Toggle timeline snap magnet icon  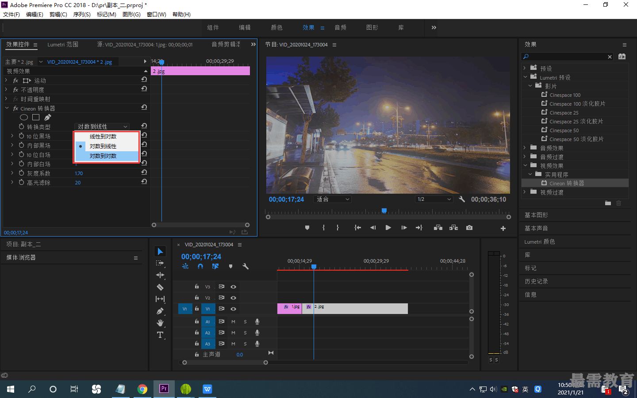200,266
